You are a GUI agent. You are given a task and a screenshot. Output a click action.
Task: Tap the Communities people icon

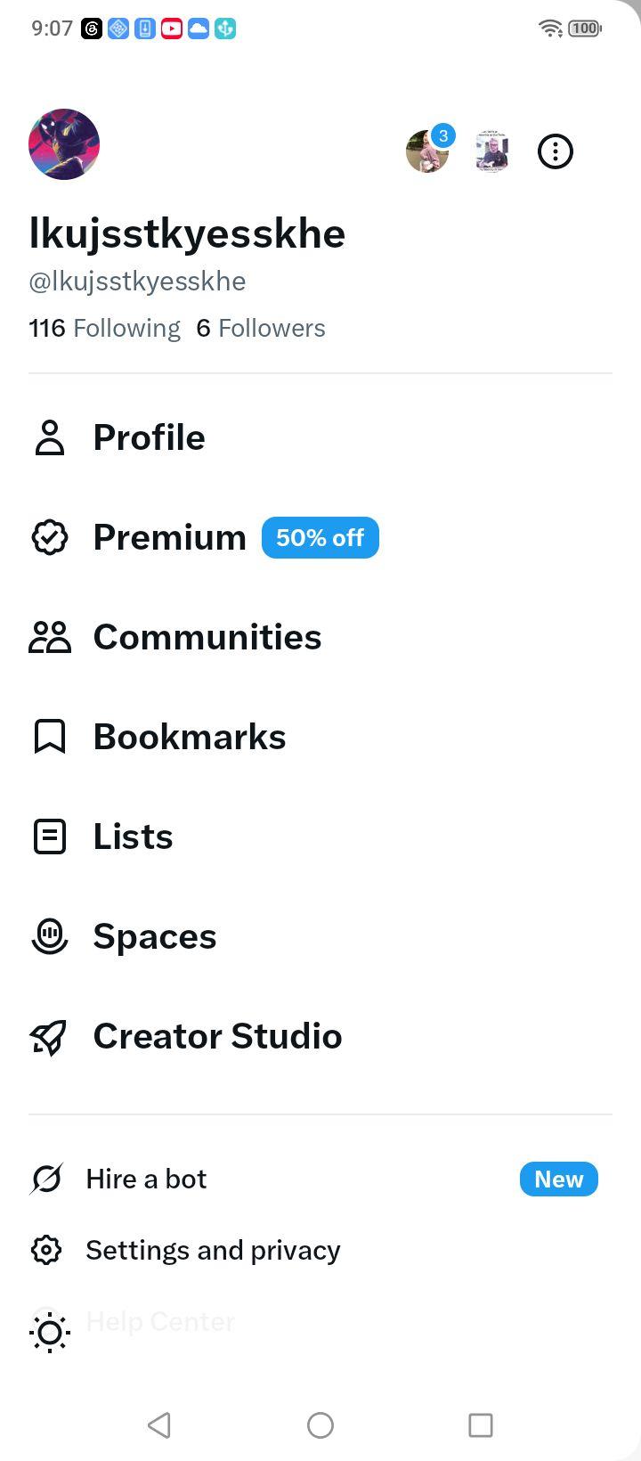pos(50,637)
